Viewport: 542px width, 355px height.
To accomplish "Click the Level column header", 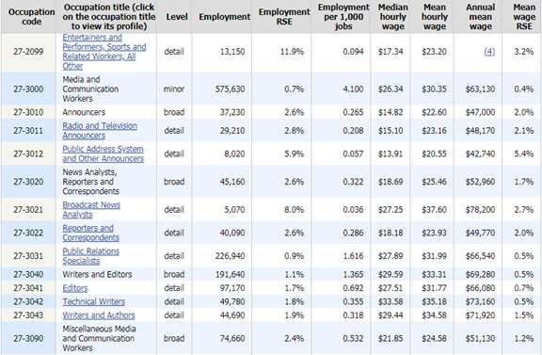I will click(177, 17).
